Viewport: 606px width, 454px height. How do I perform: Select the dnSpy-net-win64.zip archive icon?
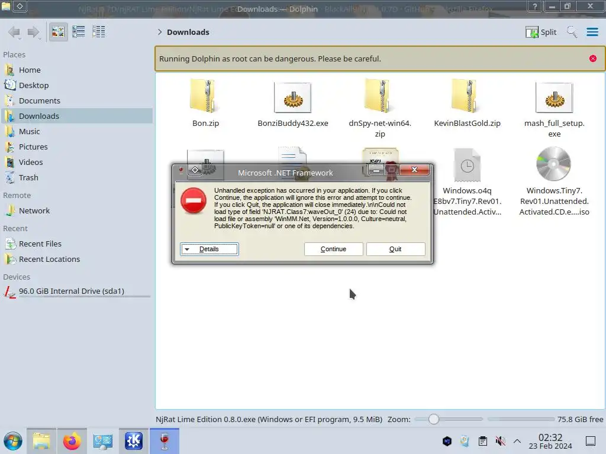coord(379,96)
